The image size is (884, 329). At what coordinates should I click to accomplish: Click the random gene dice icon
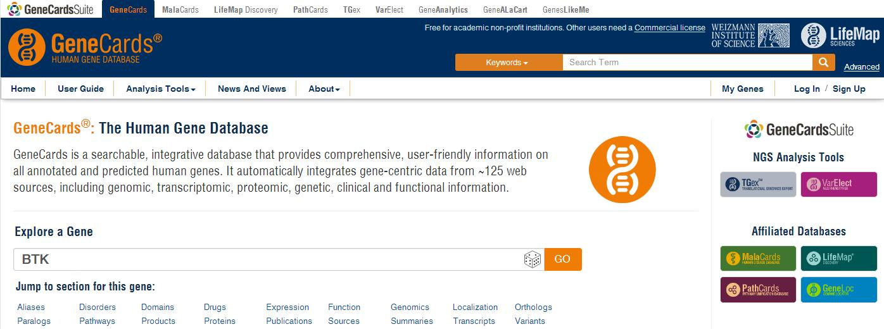532,259
